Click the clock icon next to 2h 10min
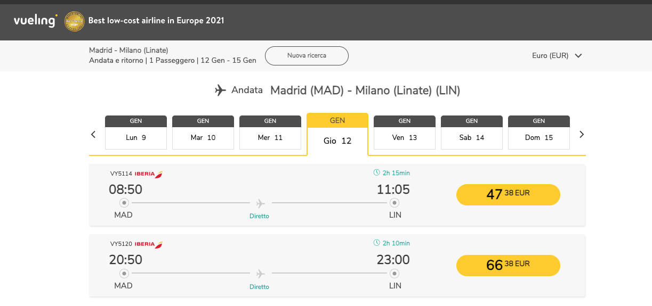Screen dimensions: 652x306 377,243
